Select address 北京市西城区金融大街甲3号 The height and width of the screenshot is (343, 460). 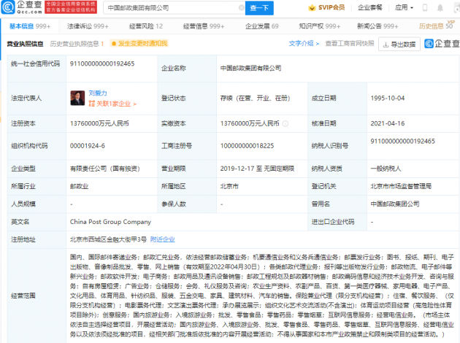point(108,239)
